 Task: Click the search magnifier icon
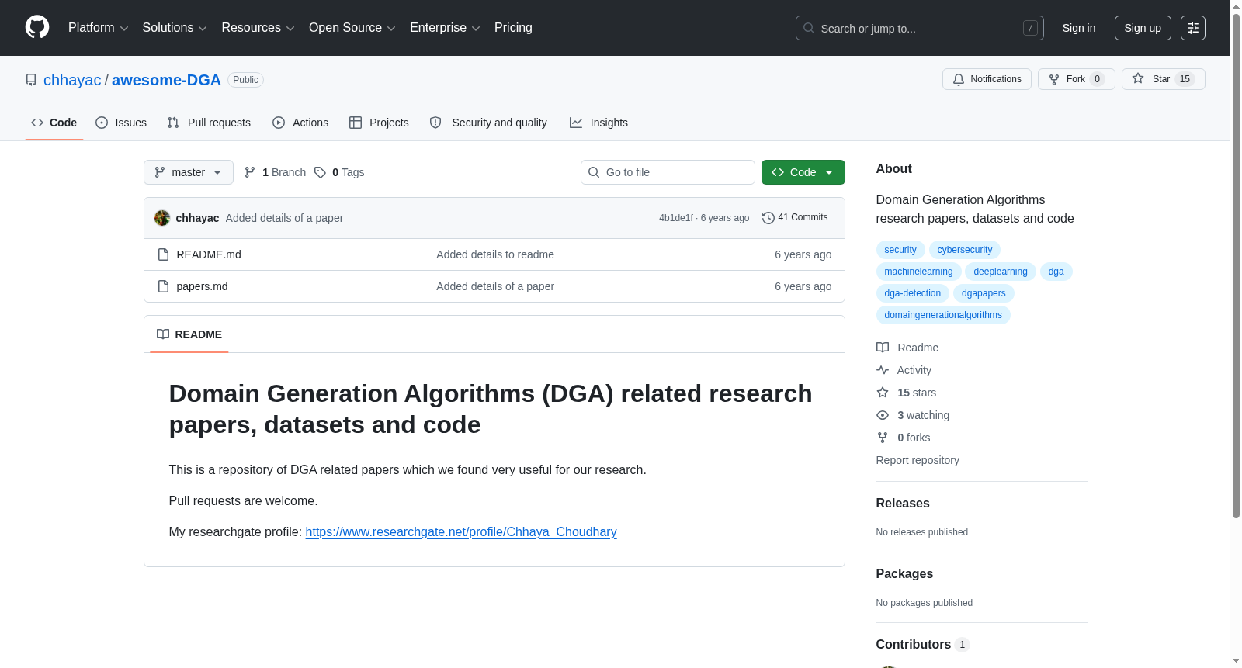[809, 28]
